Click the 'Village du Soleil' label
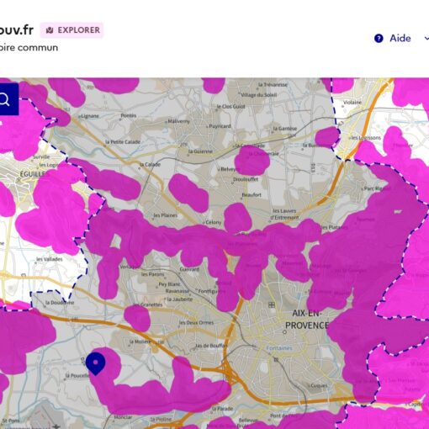This screenshot has width=429, height=429. 258,95
